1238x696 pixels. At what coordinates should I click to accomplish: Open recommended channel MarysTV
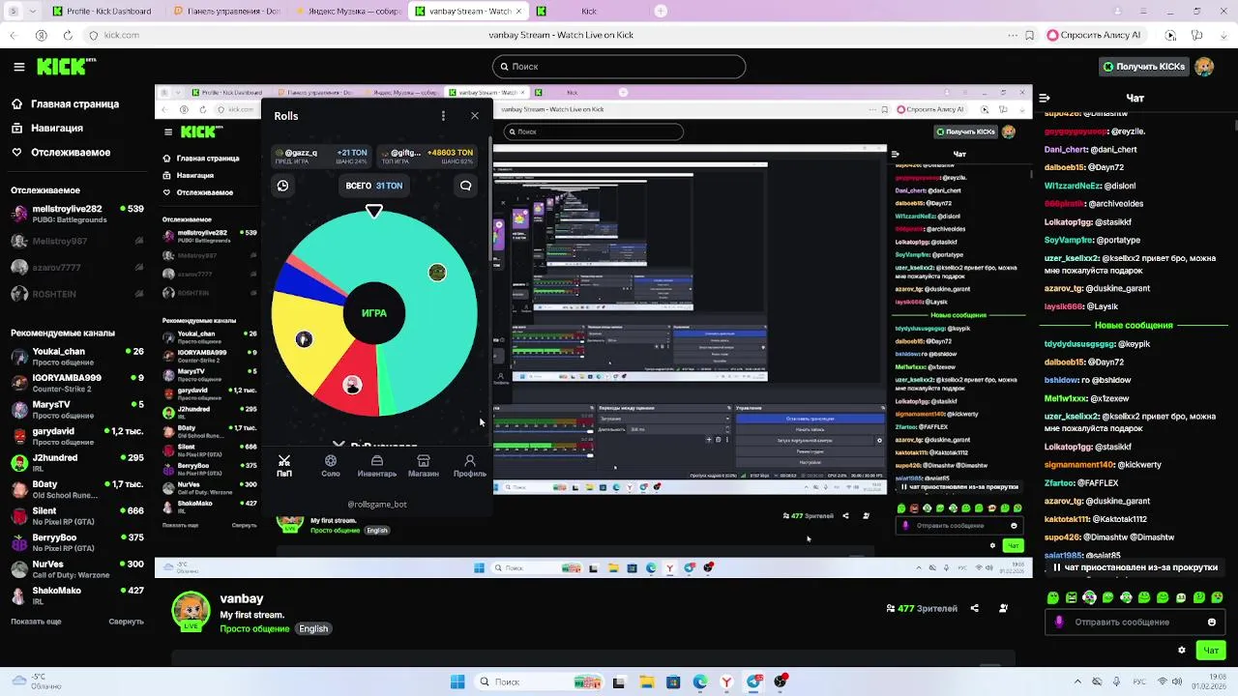(x=77, y=409)
